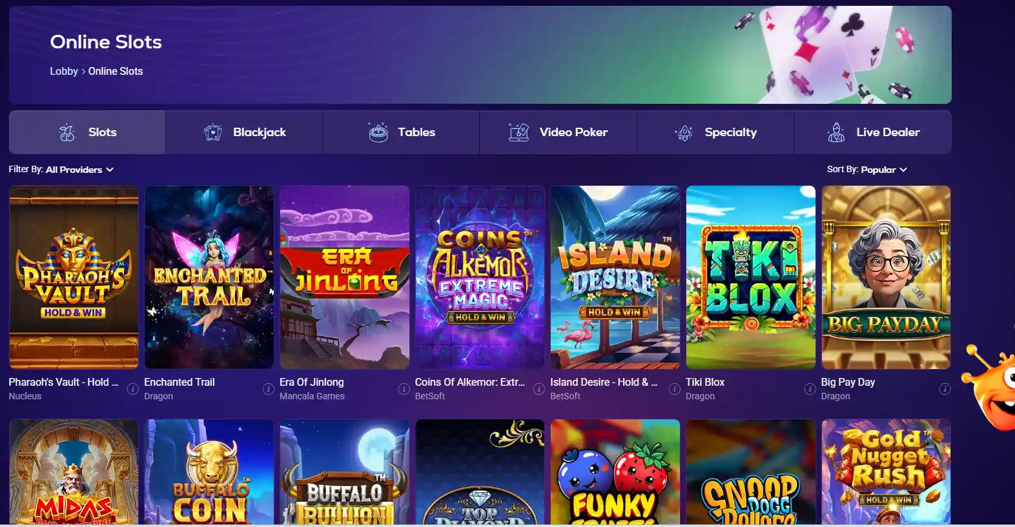Open the Live Dealer tab
The image size is (1015, 527).
872,132
